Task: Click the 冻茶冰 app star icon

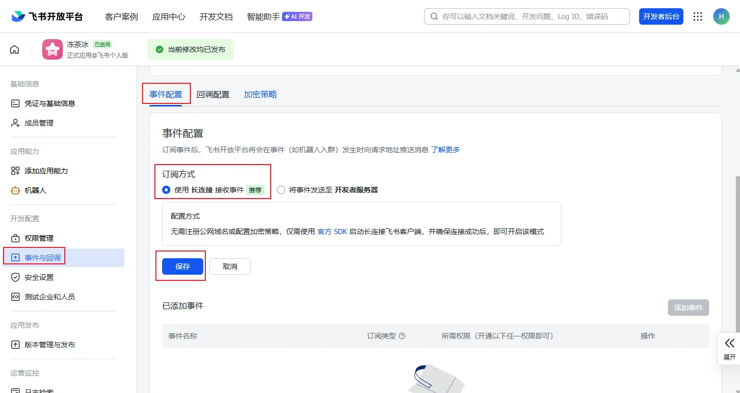Action: tap(52, 49)
